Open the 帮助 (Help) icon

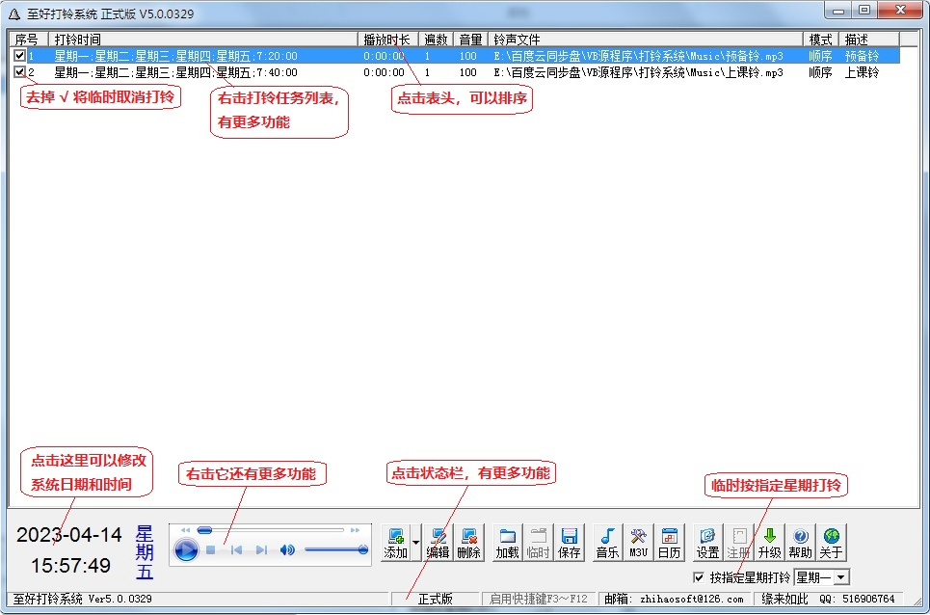(800, 541)
